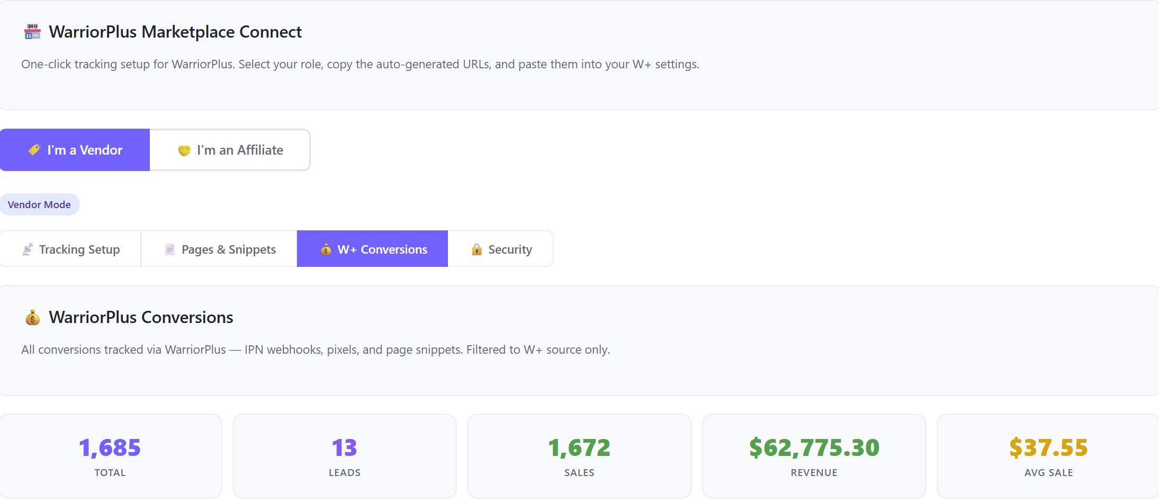Click money bag icon beside WarriorPlus Conversions heading
This screenshot has height=502, width=1159.
tap(33, 317)
